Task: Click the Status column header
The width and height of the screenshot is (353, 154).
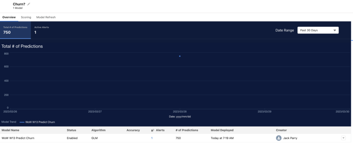Action: [71, 130]
